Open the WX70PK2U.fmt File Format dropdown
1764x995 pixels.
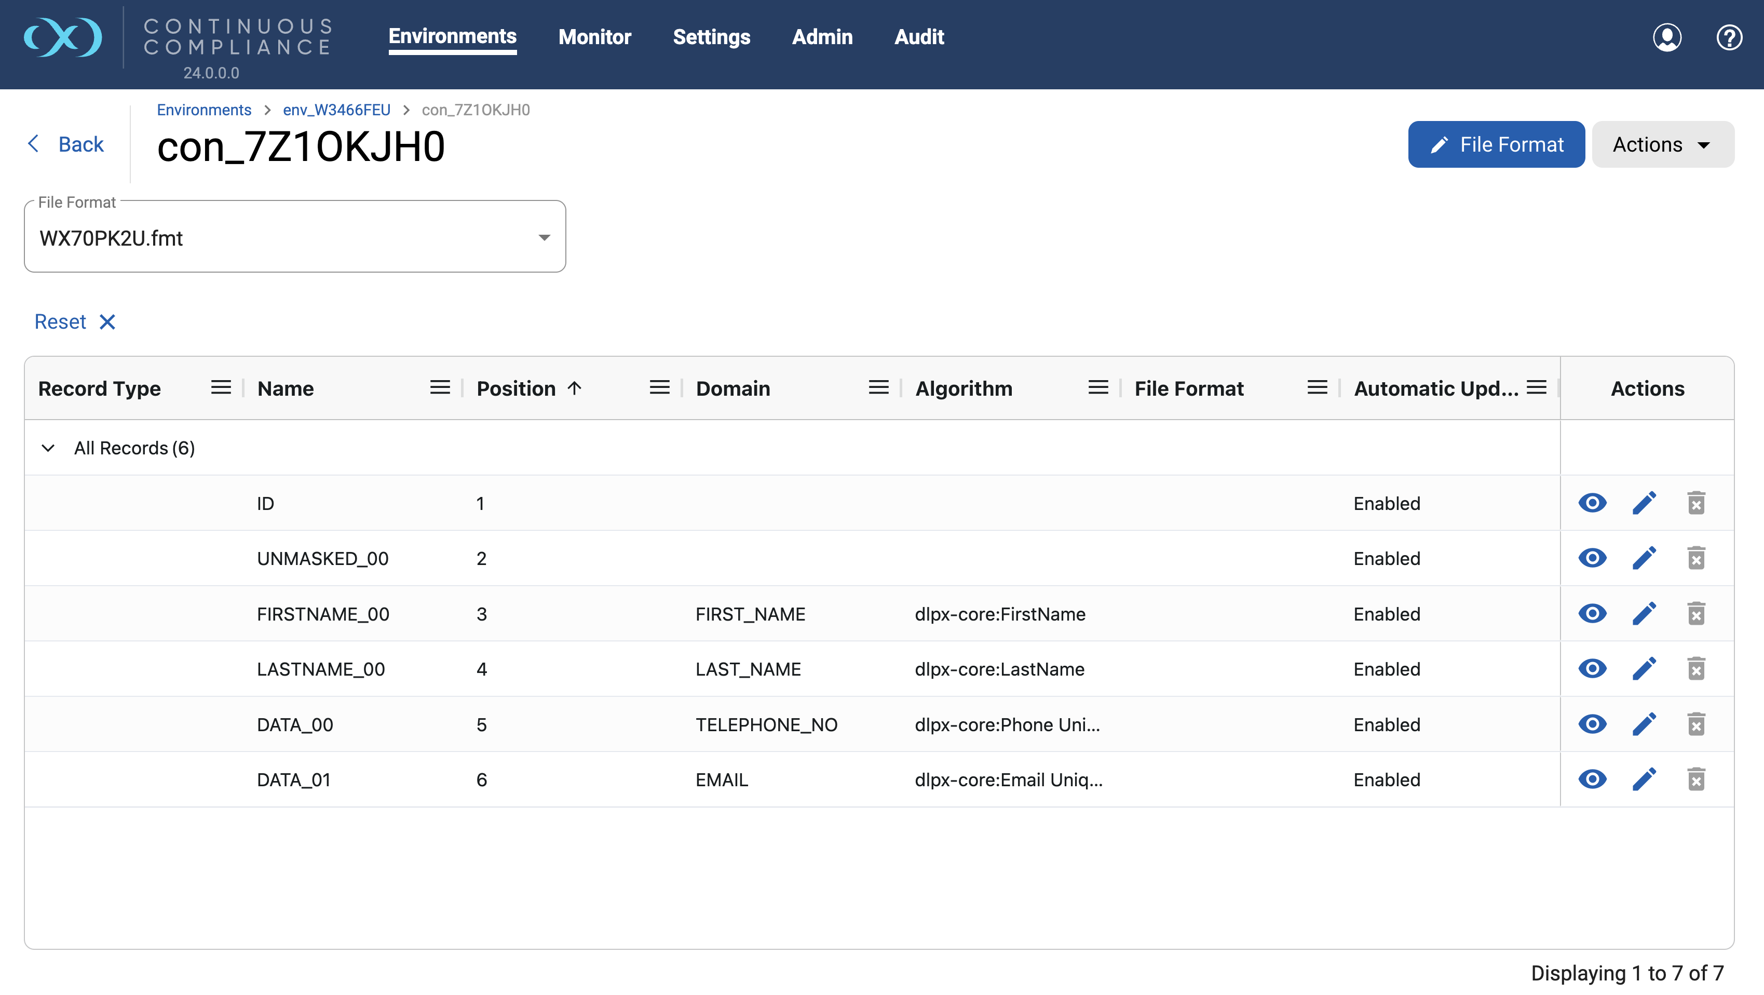[294, 238]
